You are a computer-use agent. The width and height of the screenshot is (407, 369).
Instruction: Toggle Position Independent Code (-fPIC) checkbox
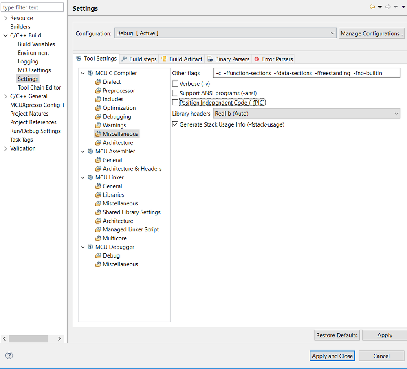coord(175,103)
